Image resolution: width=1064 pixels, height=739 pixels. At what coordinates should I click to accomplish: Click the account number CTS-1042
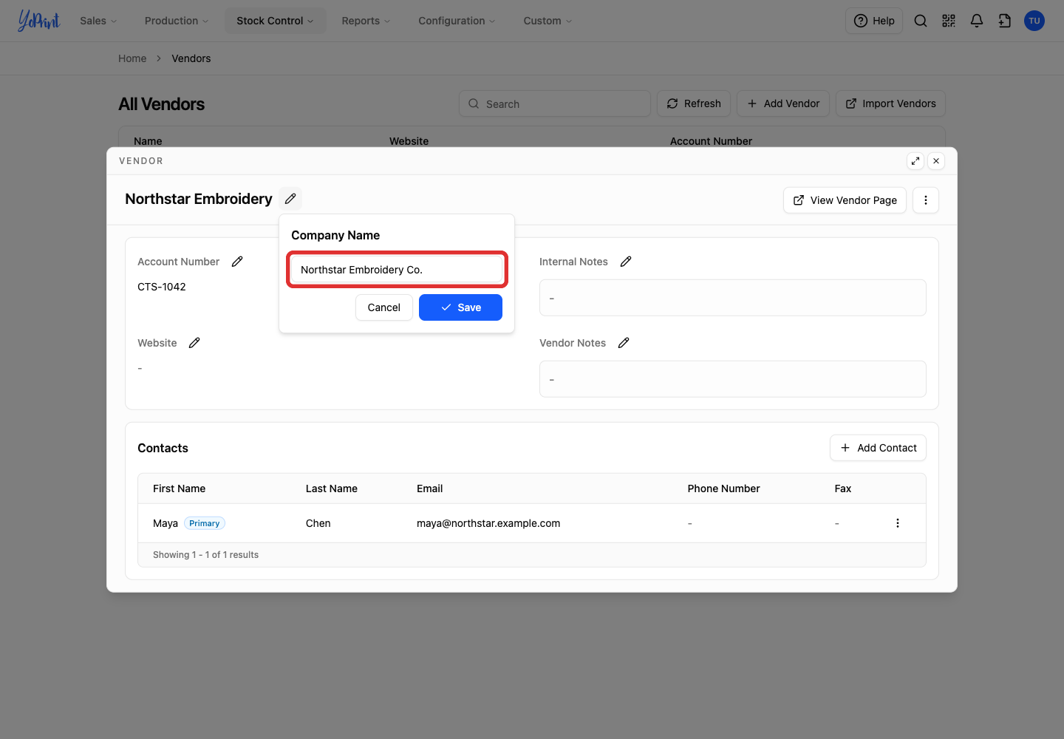[x=162, y=287]
